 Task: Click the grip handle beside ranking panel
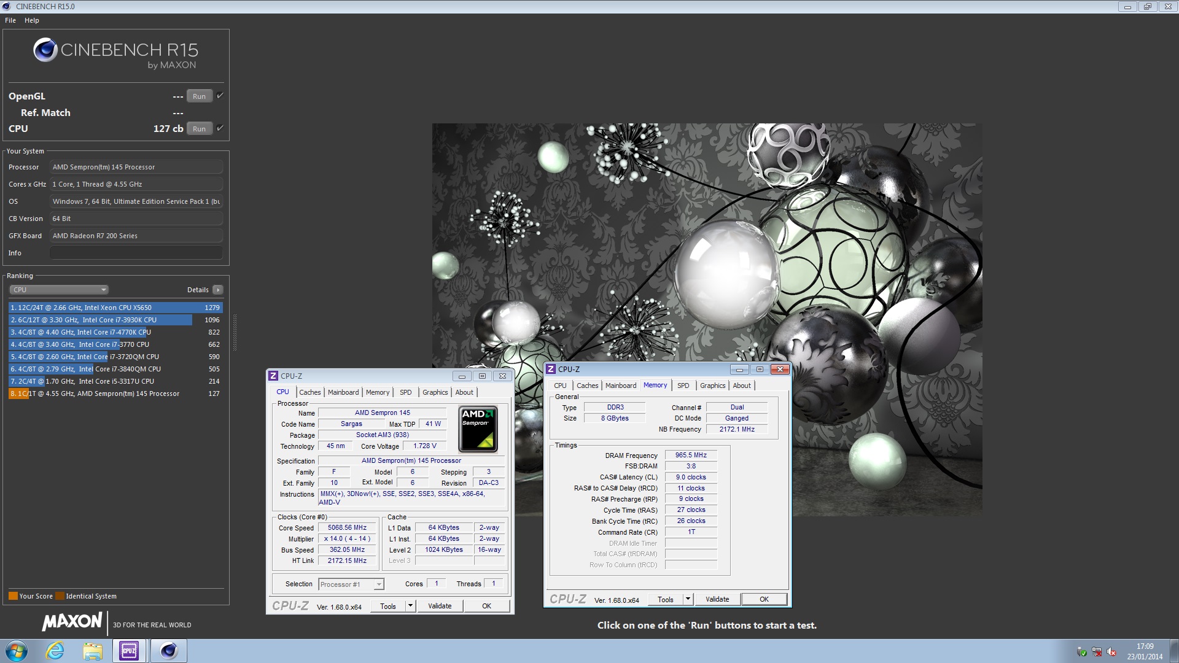coord(235,333)
